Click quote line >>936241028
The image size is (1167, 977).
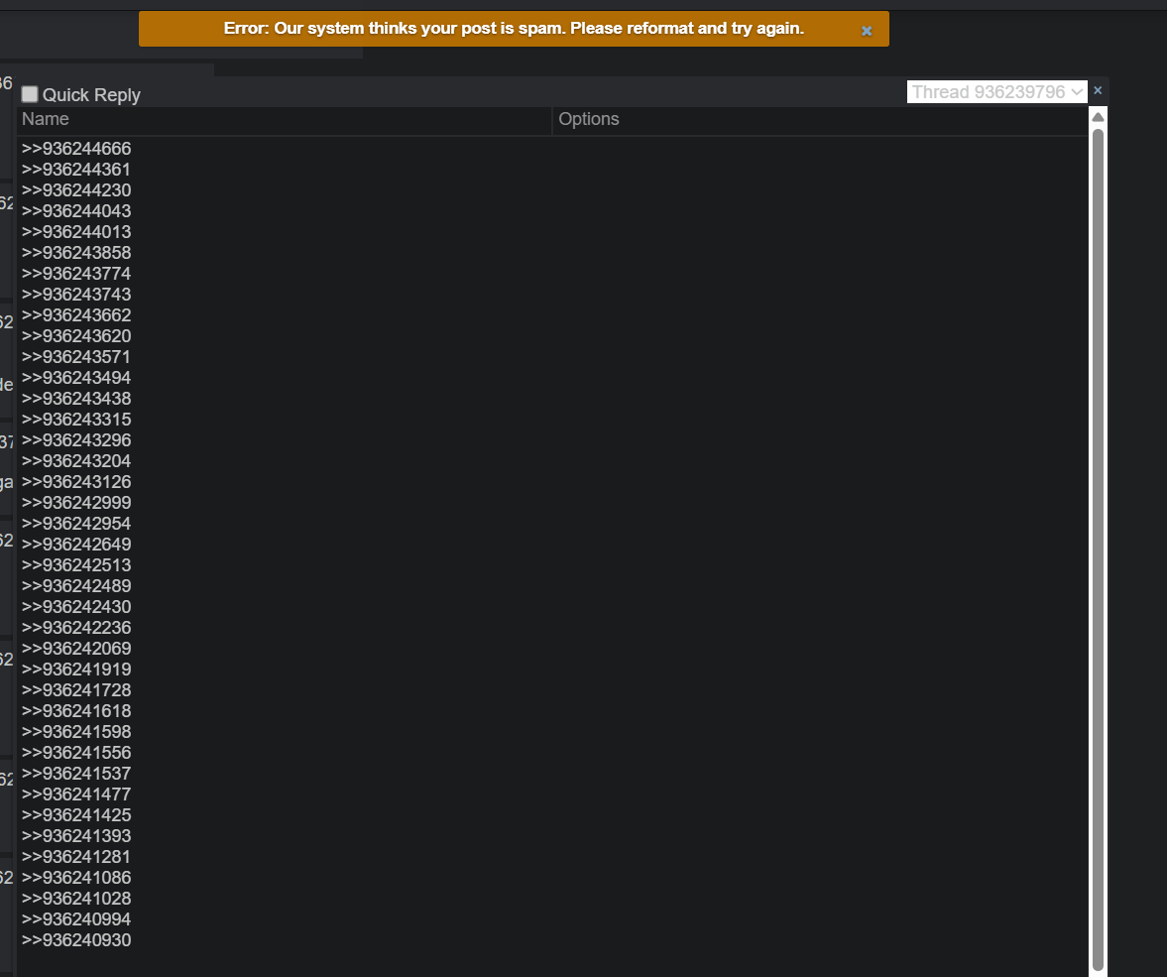tap(76, 900)
